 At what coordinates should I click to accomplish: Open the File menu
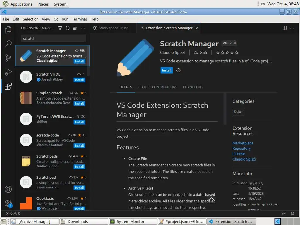pyautogui.click(x=6, y=19)
